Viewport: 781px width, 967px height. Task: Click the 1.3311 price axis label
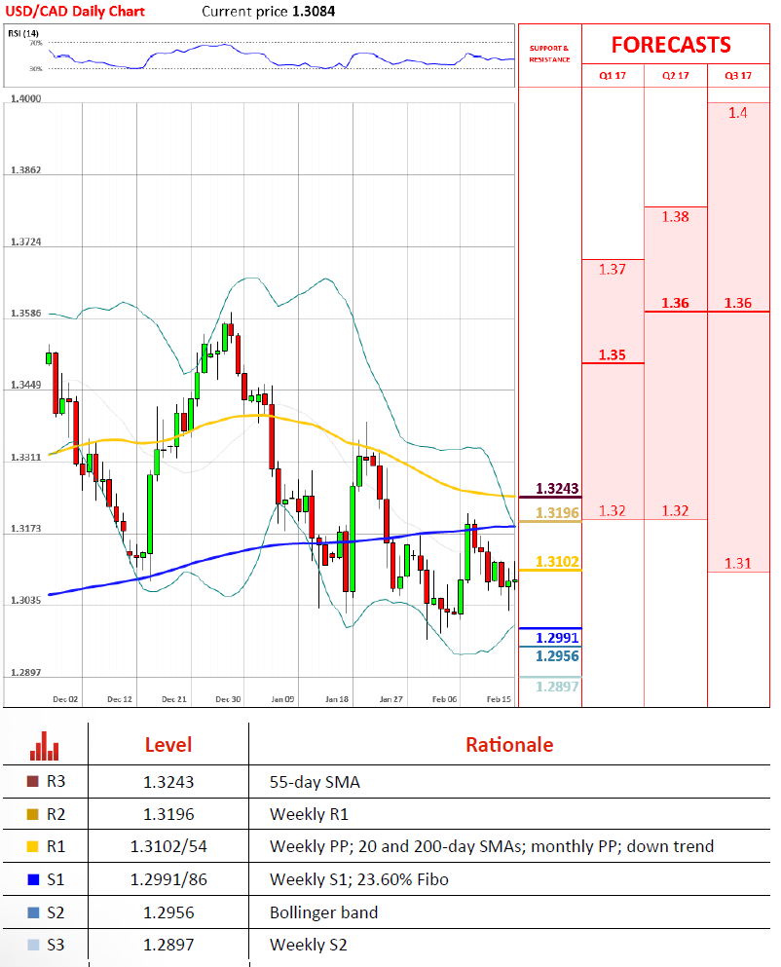[x=26, y=457]
